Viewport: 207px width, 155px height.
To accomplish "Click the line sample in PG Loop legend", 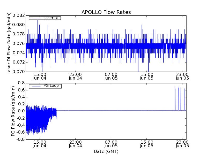I will tap(36, 86).
